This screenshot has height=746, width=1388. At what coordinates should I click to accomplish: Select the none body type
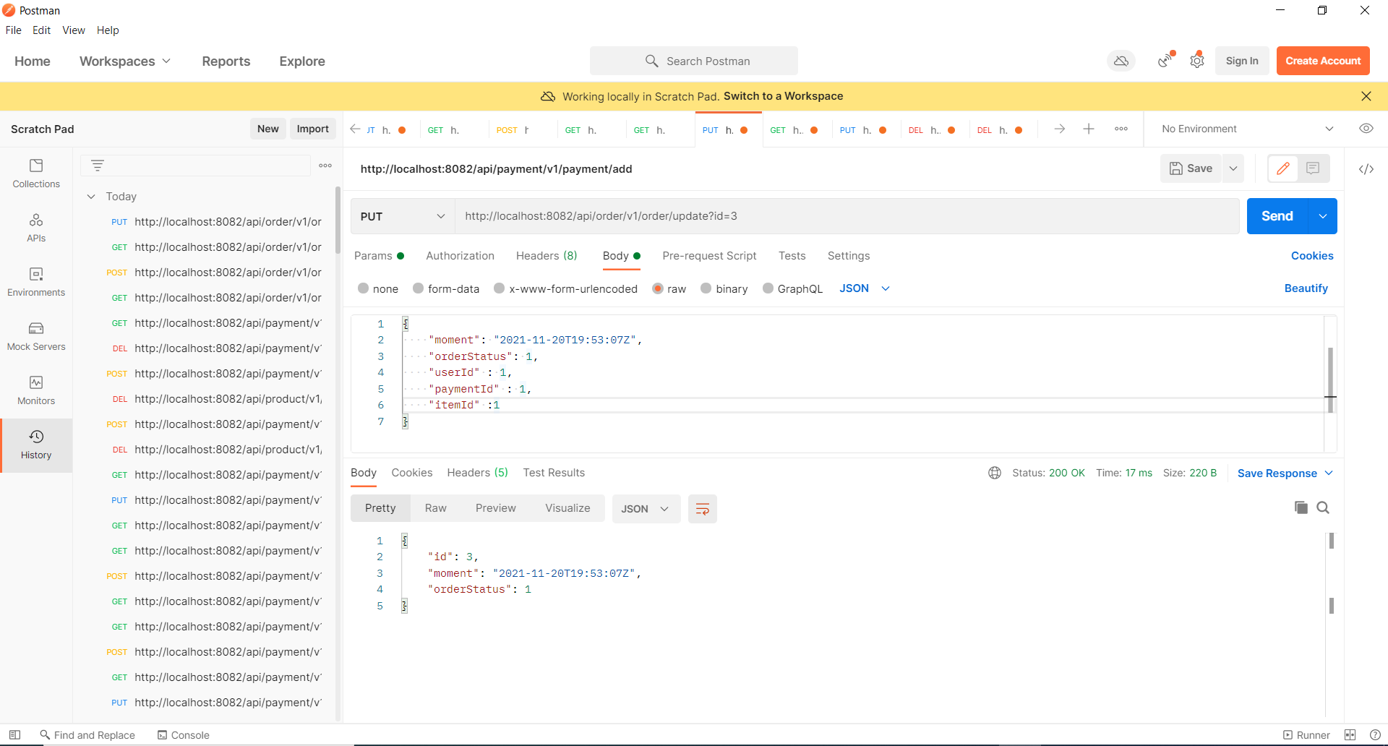coord(364,288)
